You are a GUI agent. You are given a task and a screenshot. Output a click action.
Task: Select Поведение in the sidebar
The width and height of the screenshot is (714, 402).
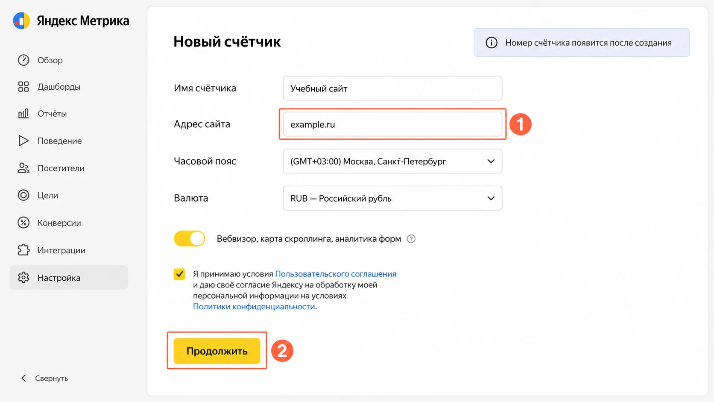click(69, 141)
